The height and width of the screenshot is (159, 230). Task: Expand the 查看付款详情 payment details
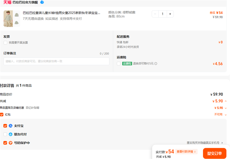point(187,152)
